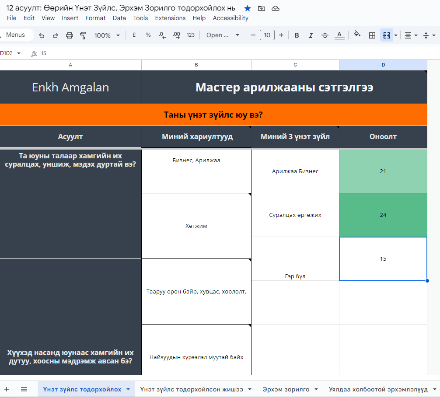Click the Оноолт header cell
This screenshot has height=398, width=440.
tap(383, 137)
